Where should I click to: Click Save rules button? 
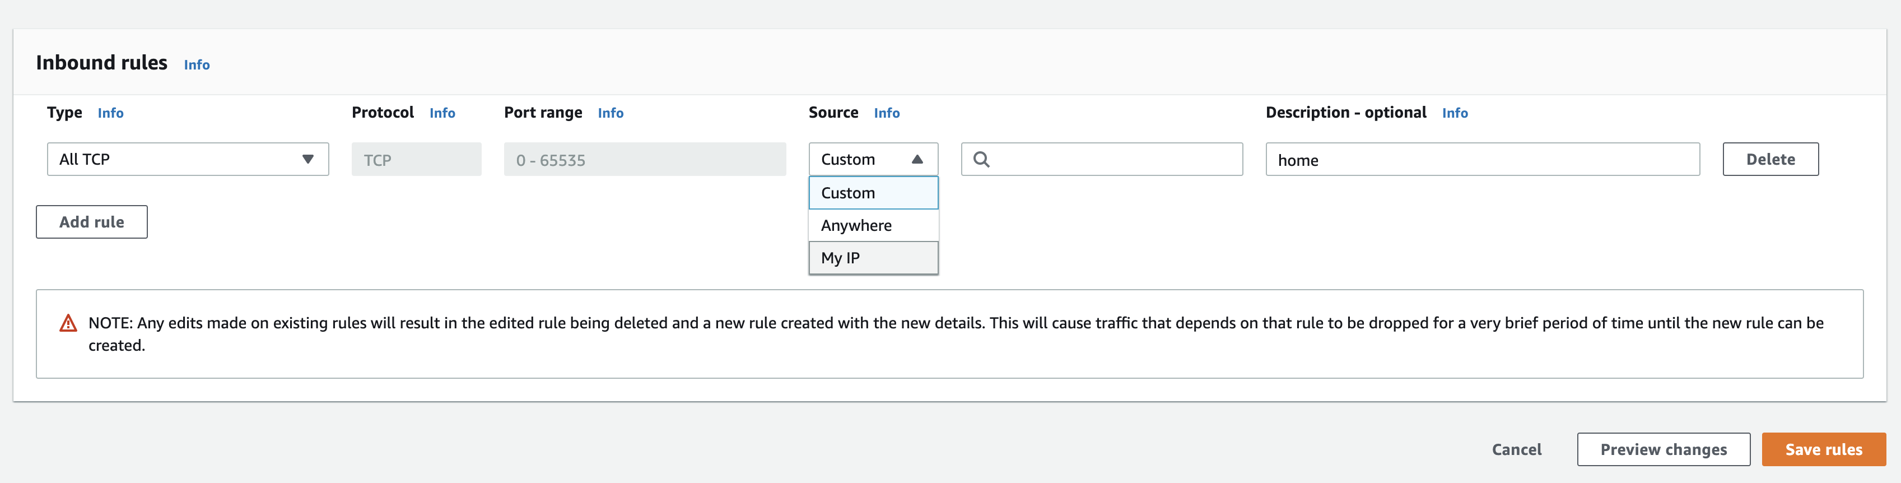tap(1823, 450)
